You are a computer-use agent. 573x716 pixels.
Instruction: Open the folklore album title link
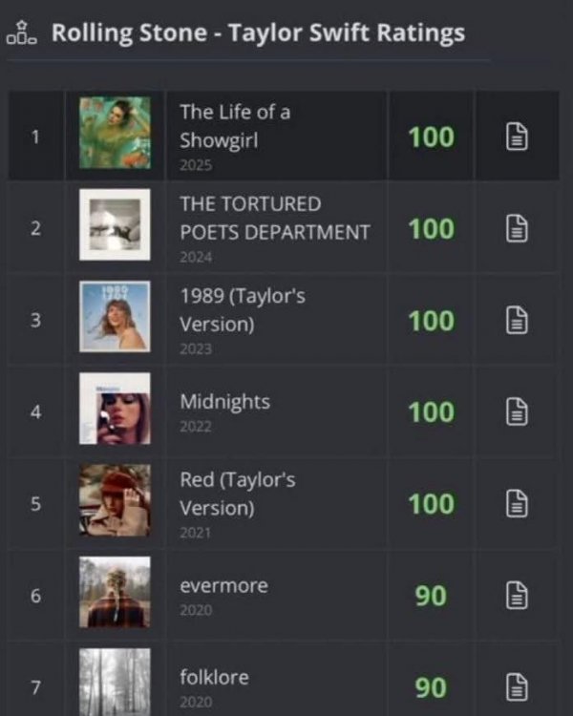pos(214,677)
